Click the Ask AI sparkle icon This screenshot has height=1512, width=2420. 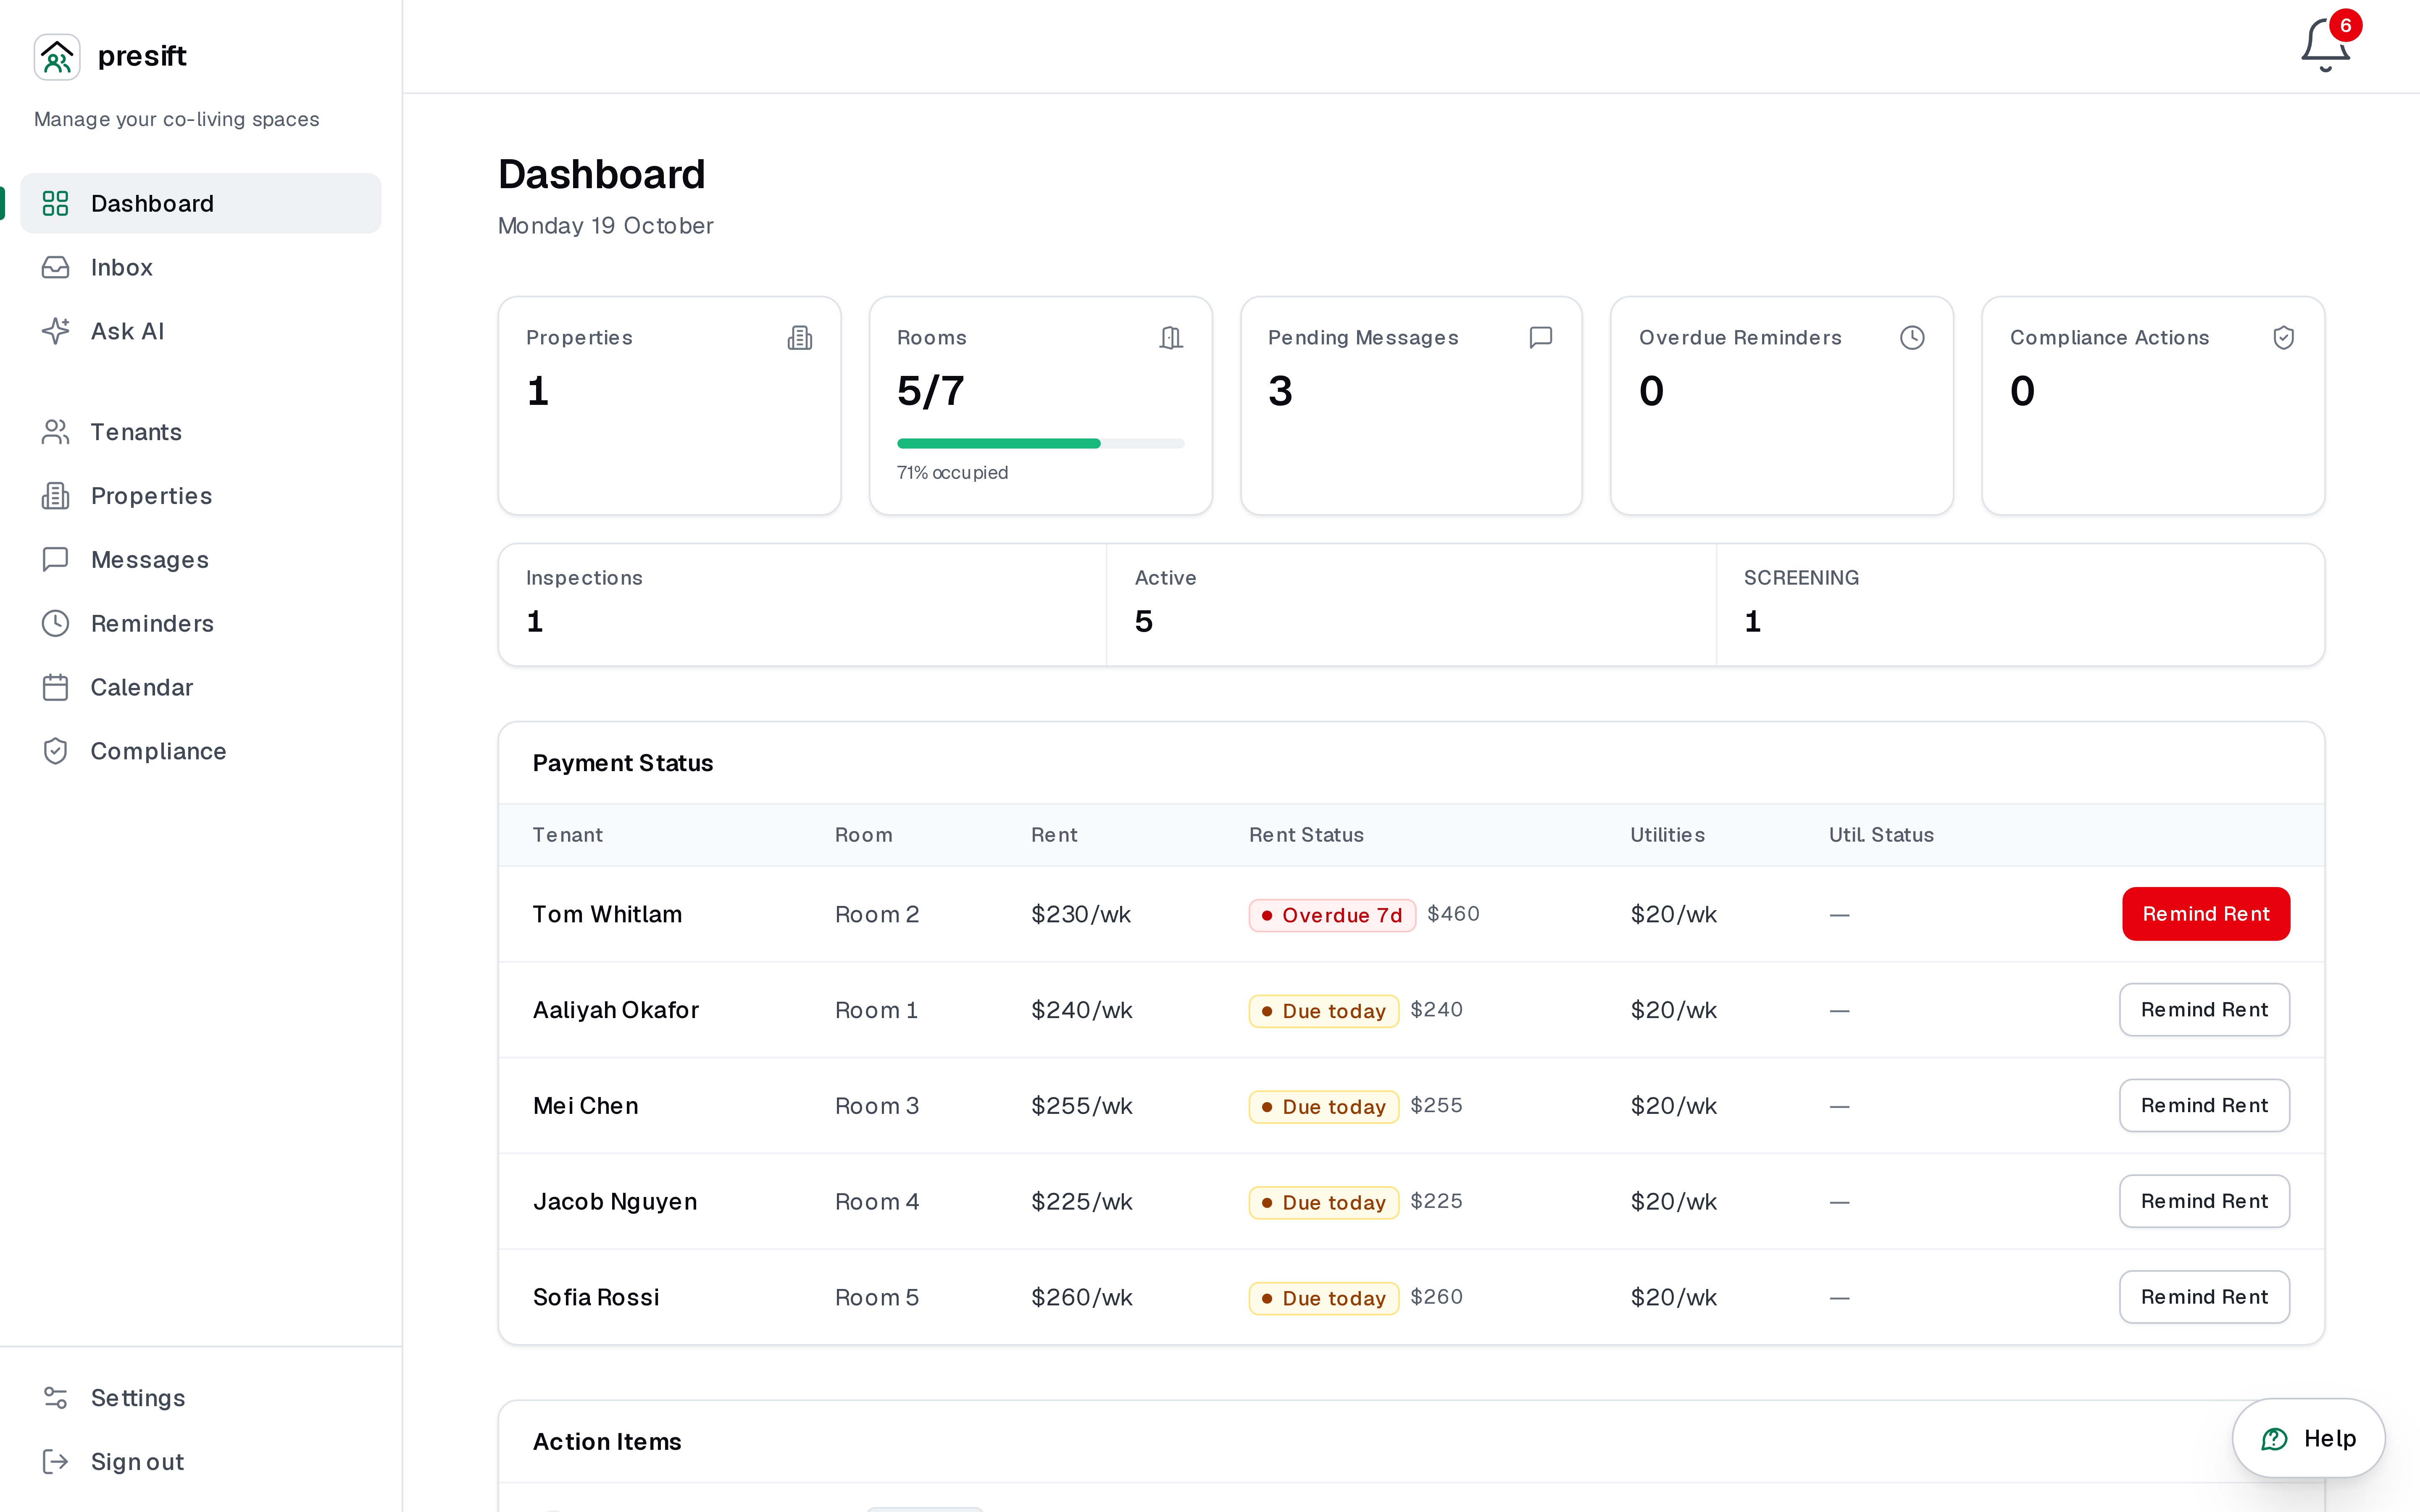point(55,331)
